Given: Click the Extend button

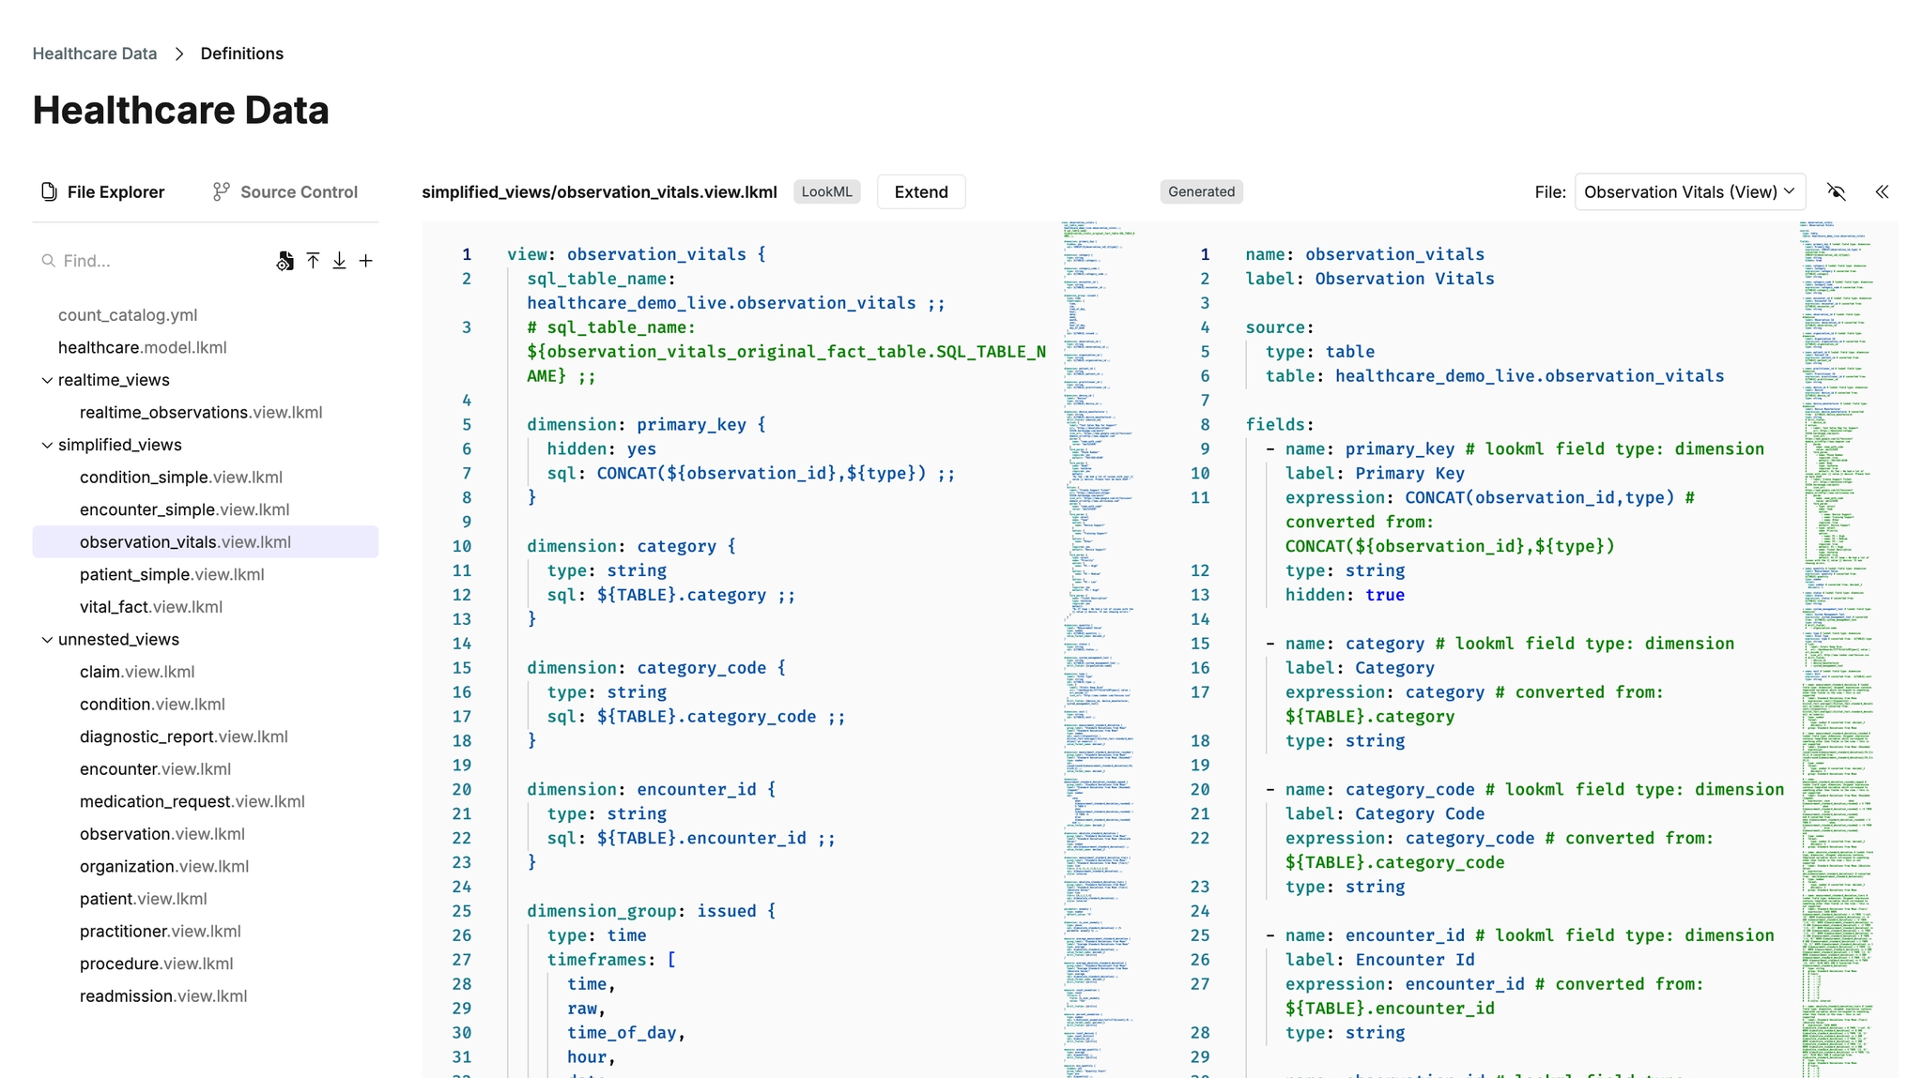Looking at the screenshot, I should click(x=920, y=191).
